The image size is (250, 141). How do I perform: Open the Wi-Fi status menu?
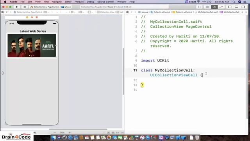[x=198, y=2]
